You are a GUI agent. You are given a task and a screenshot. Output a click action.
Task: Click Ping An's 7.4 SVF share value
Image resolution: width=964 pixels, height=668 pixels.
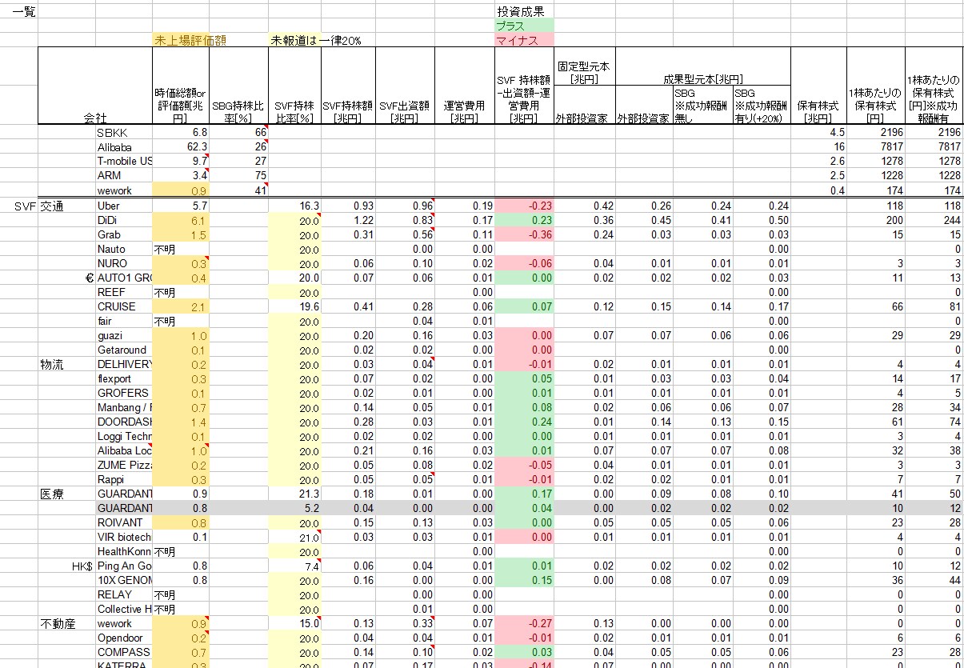pos(294,566)
